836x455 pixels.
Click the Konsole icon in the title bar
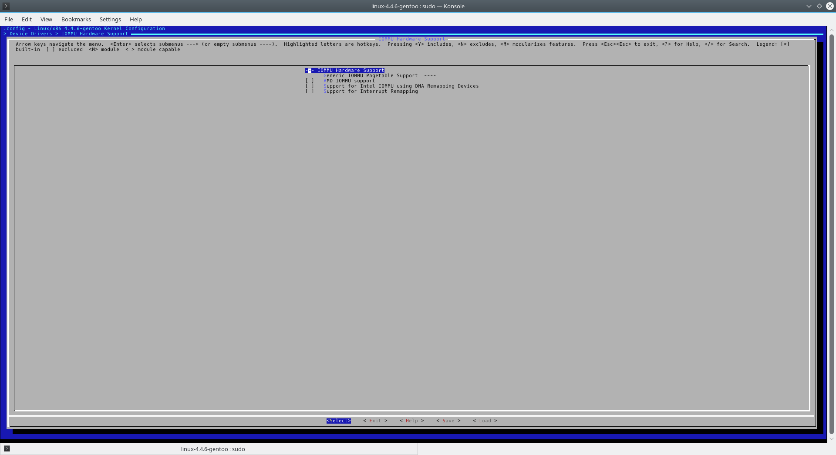(x=5, y=6)
